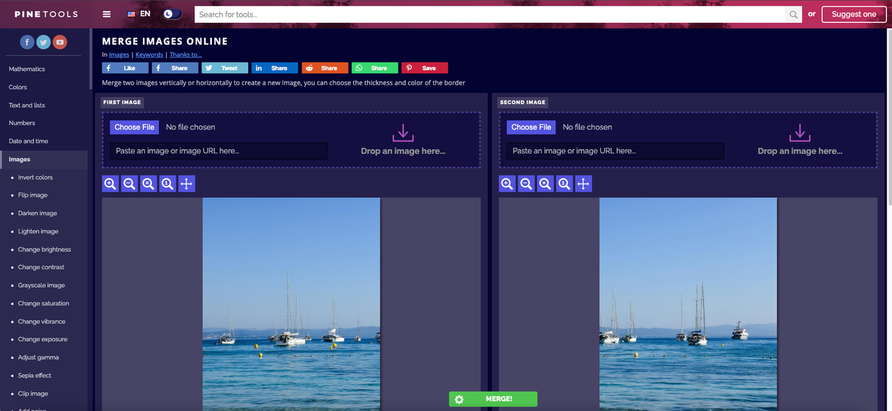This screenshot has width=892, height=411.
Task: Select Darken image tool
Action: [x=38, y=213]
